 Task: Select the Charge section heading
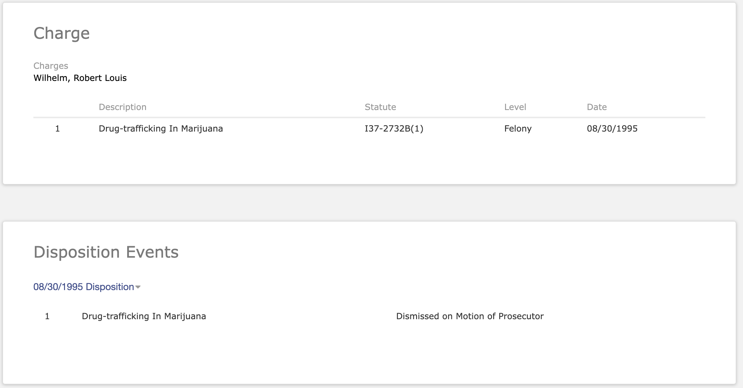(62, 33)
